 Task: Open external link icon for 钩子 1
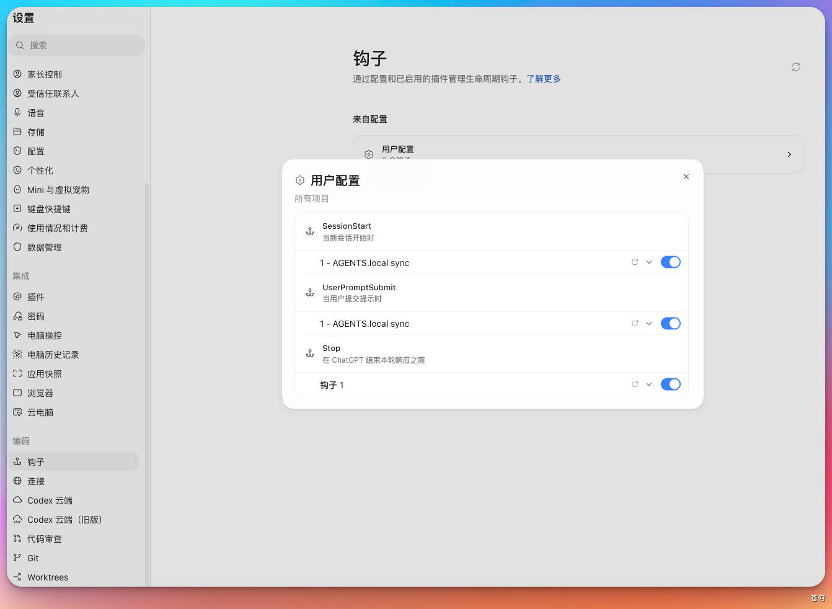635,385
